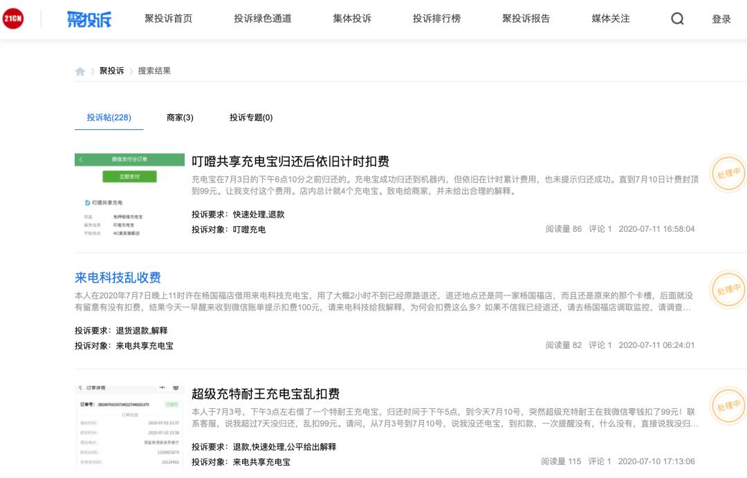Click 评论 1 on 来电科技乱收费 complaint
Screen dimensions: 747x478
pos(600,345)
